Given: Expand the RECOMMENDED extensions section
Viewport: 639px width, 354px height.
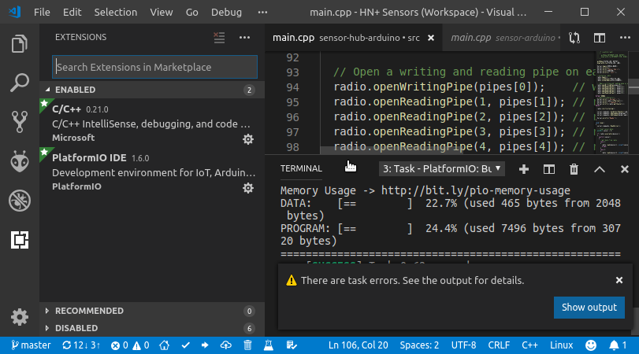Looking at the screenshot, I should click(152, 311).
